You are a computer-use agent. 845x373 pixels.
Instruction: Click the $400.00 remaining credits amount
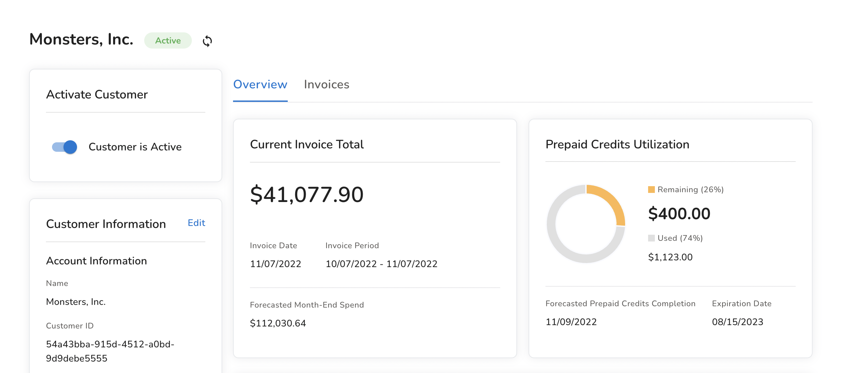679,214
